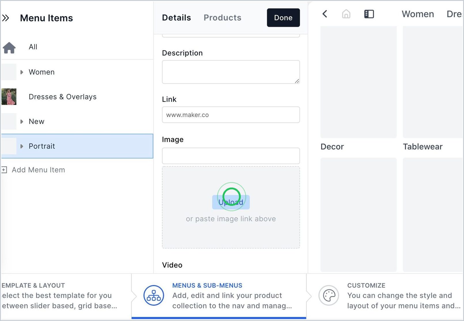Click the Customize palette icon
This screenshot has width=464, height=321.
coord(329,295)
